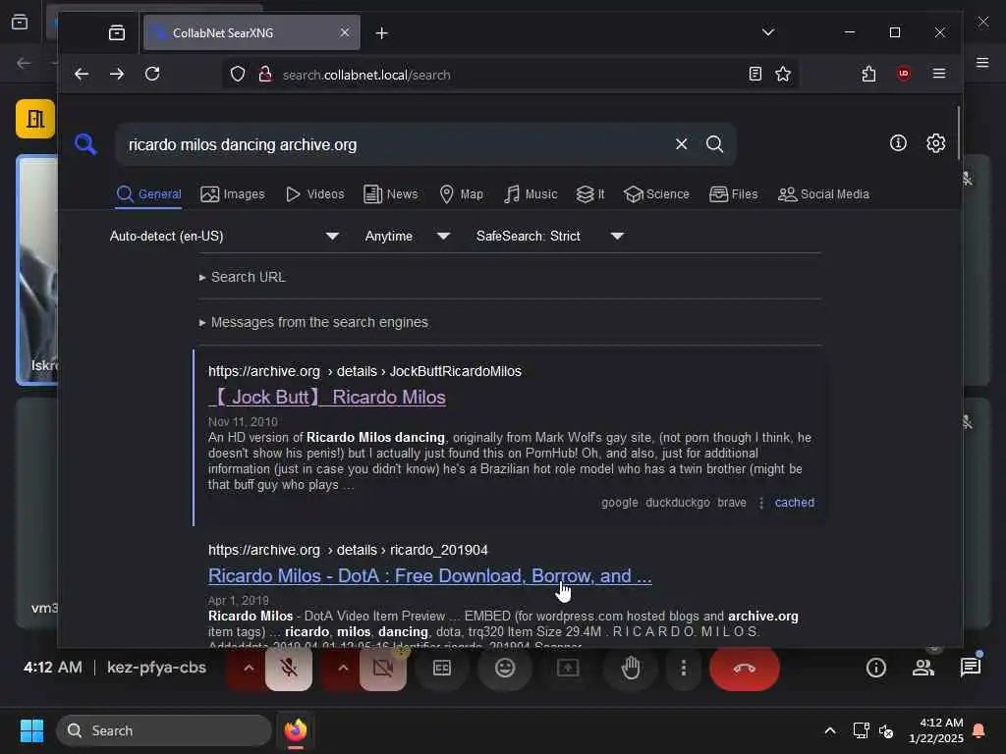The height and width of the screenshot is (754, 1006).
Task: Open SearXNG preferences gear icon
Action: [936, 143]
